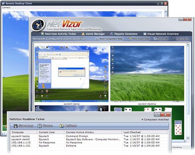Click the Save Log floppy disk icon
The image size is (195, 155).
[x=16, y=126]
